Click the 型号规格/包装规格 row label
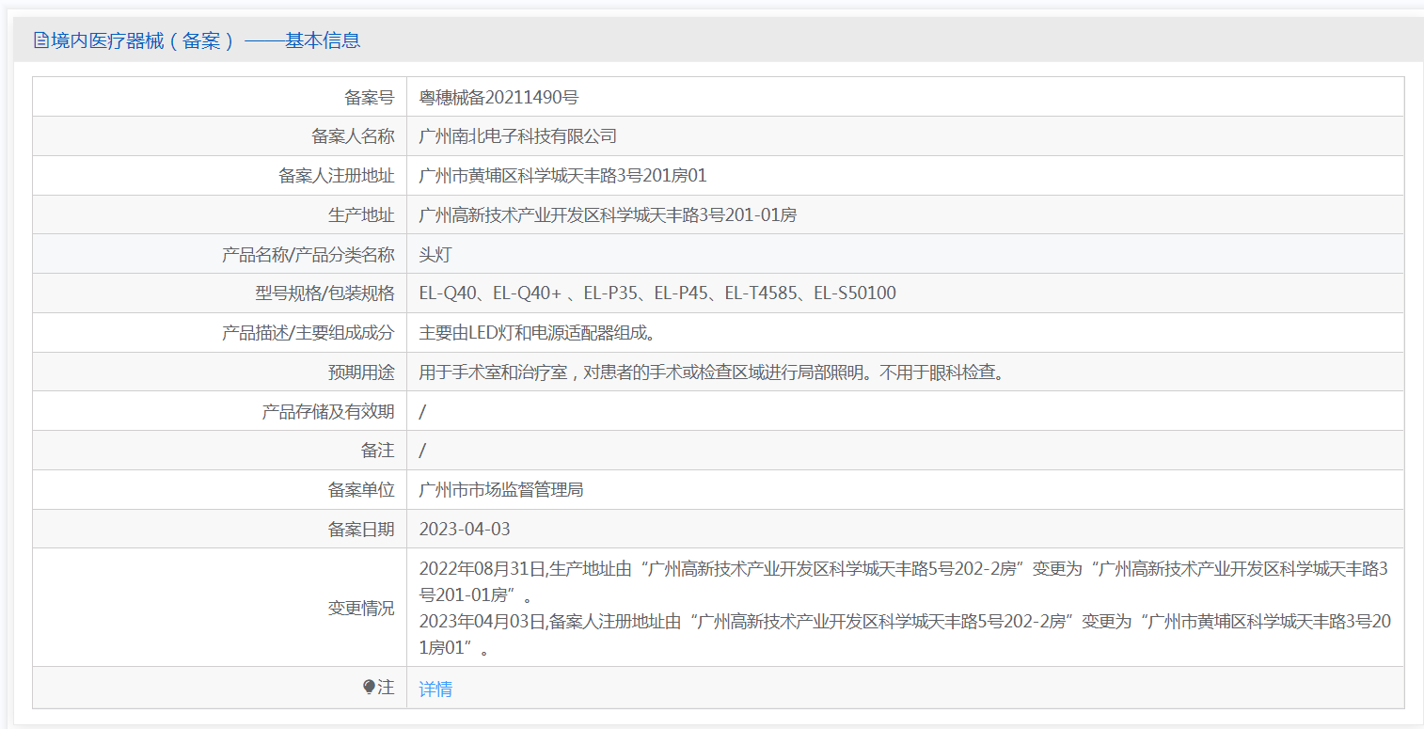The height and width of the screenshot is (729, 1424). [x=324, y=293]
